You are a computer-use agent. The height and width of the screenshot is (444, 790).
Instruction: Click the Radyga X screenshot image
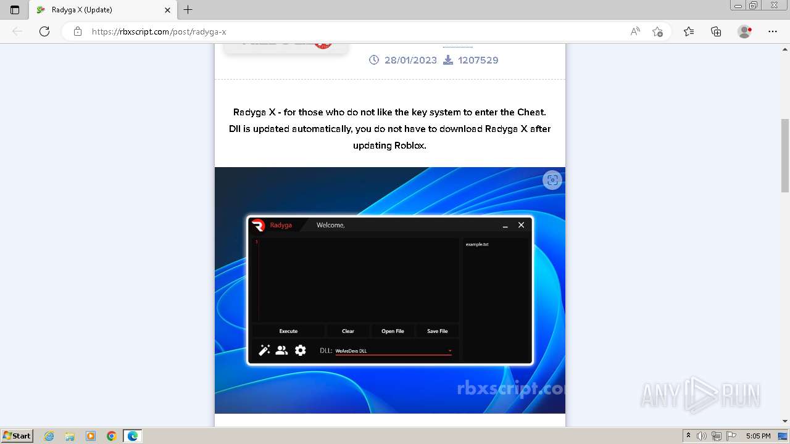[x=390, y=290]
